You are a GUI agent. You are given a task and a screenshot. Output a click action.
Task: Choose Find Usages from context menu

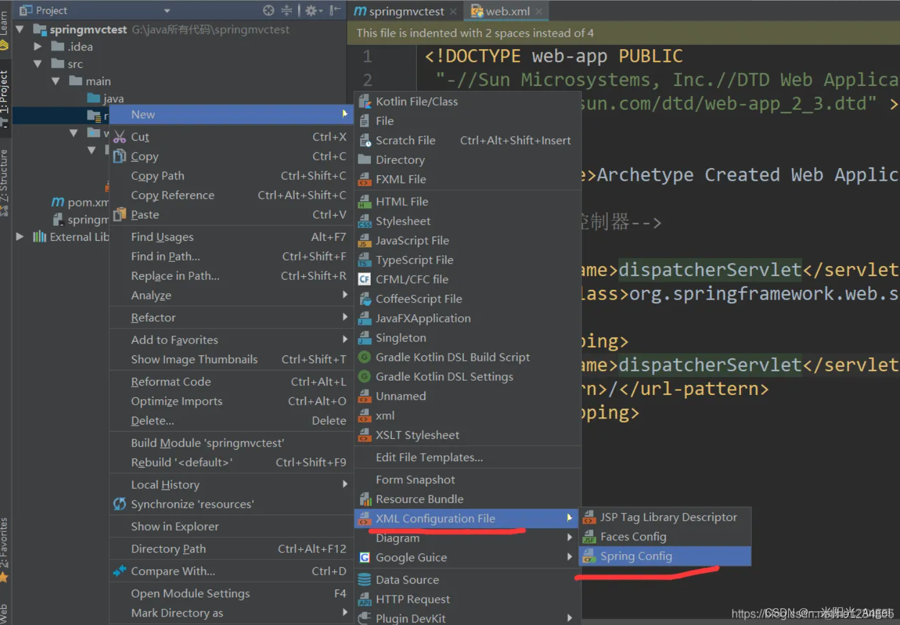[231, 237]
